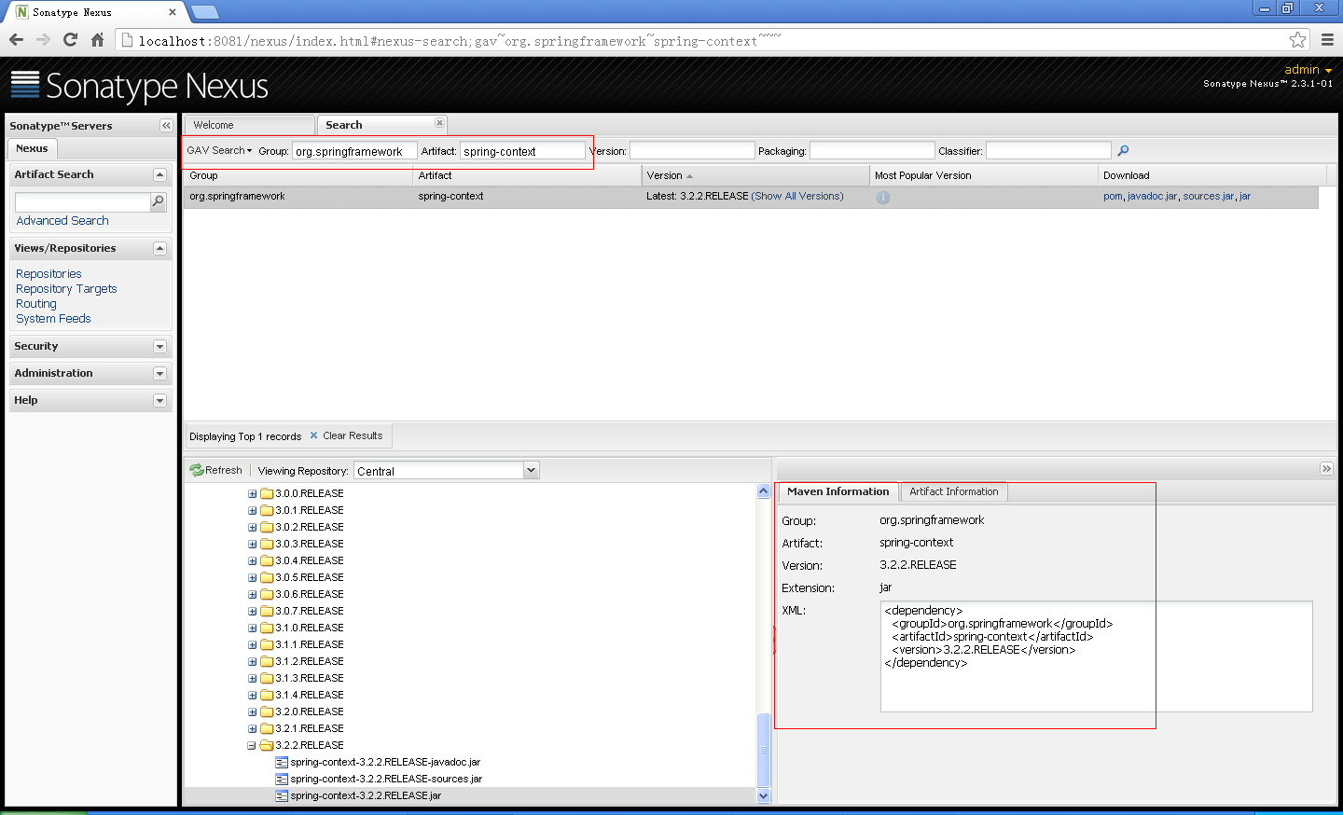Expand the 3.2.1.RELEASE tree folder

coord(252,728)
